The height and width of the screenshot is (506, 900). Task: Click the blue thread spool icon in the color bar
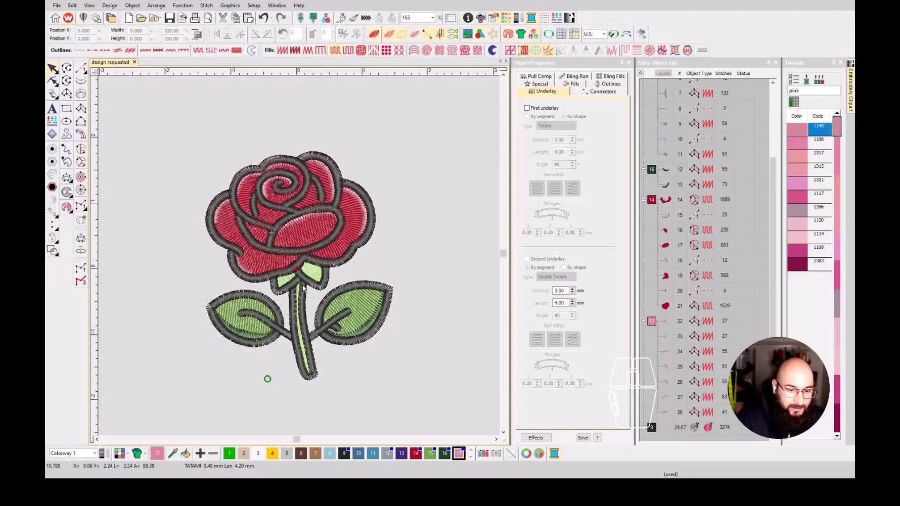pyautogui.click(x=554, y=453)
